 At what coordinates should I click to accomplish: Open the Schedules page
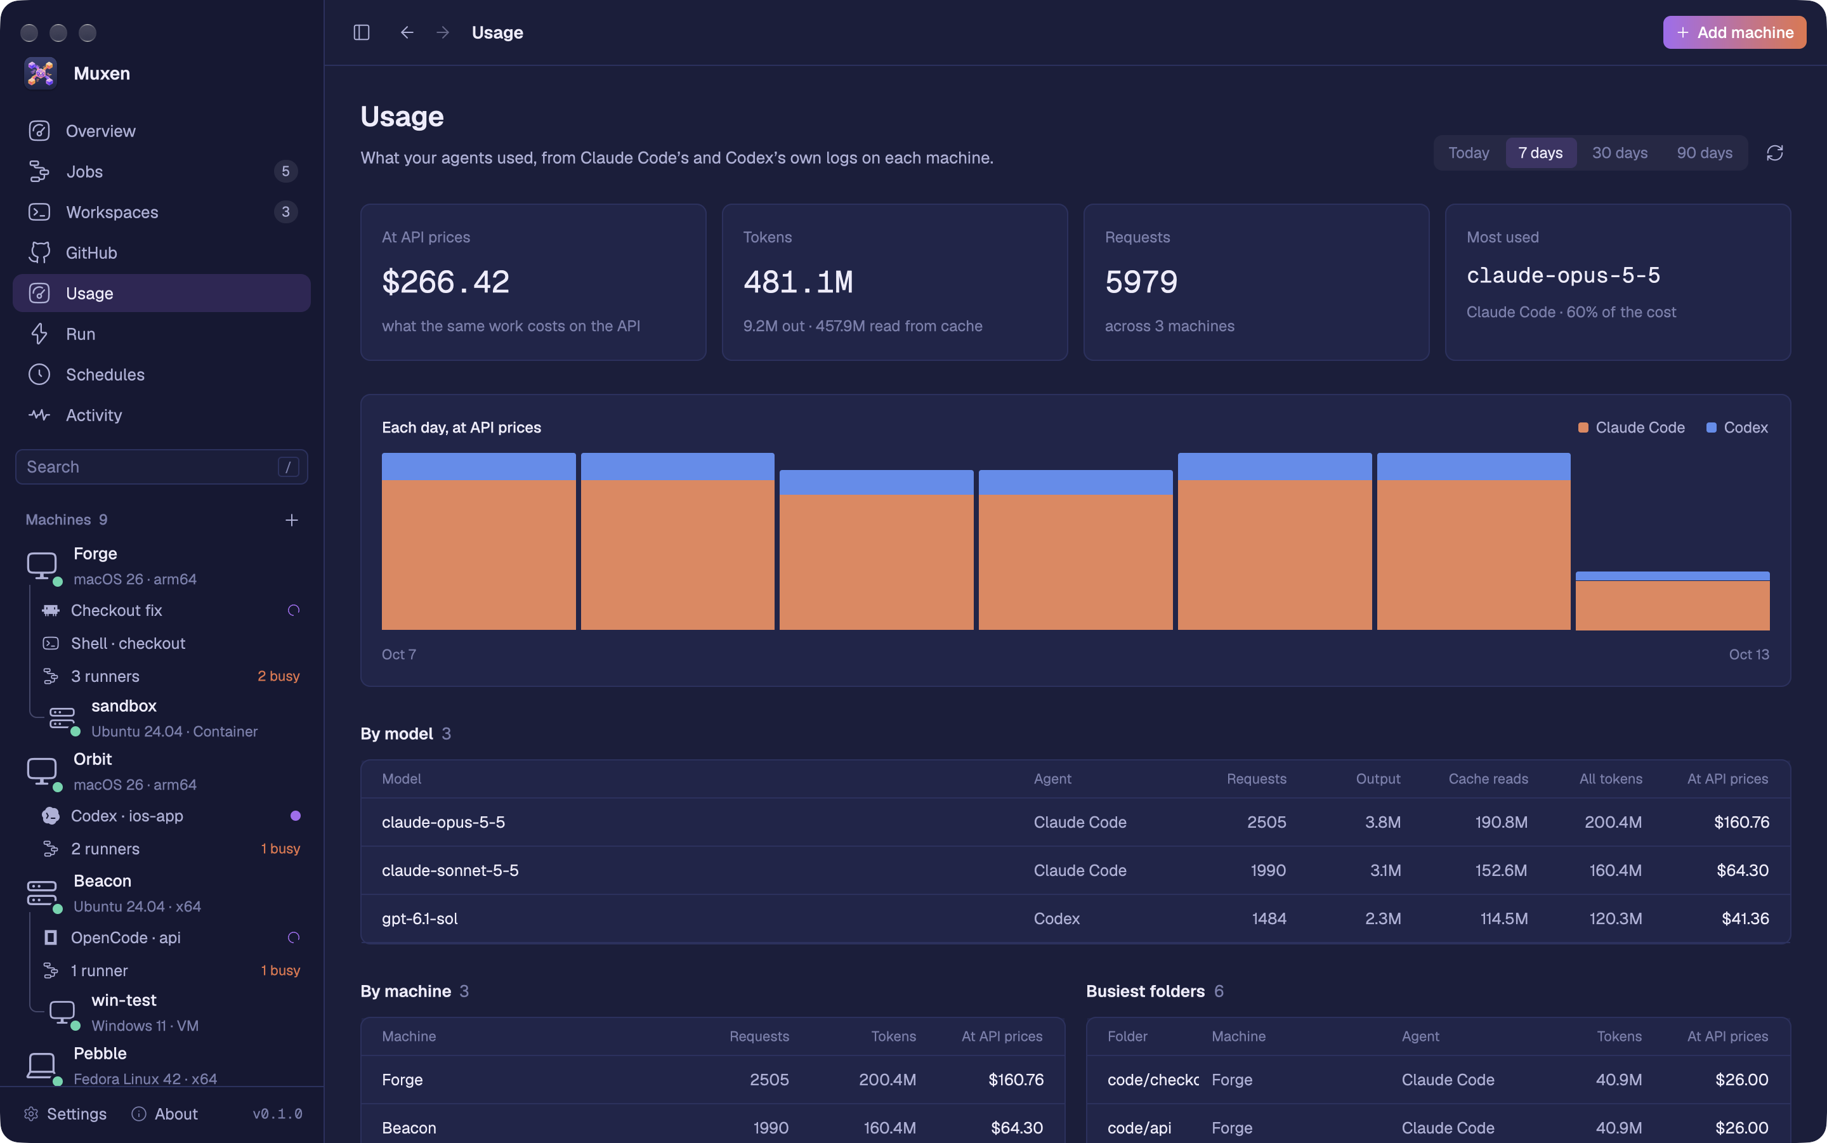(x=162, y=374)
